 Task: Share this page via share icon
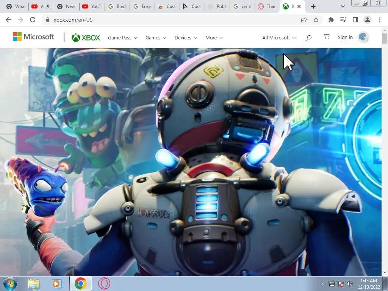tap(304, 20)
